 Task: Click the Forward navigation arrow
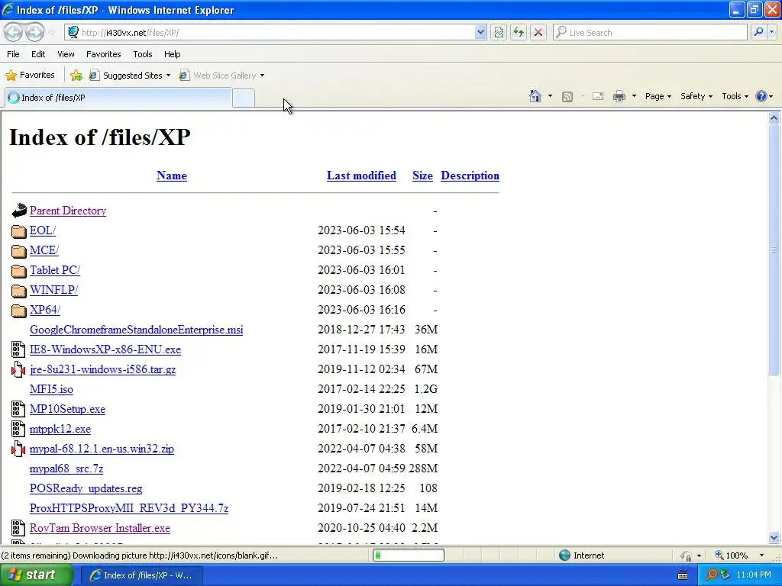coord(34,32)
